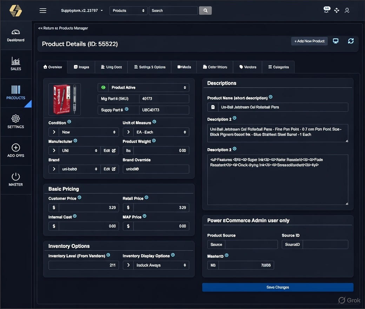365x309 pixels.
Task: Click the Add New Product button
Action: (x=309, y=41)
